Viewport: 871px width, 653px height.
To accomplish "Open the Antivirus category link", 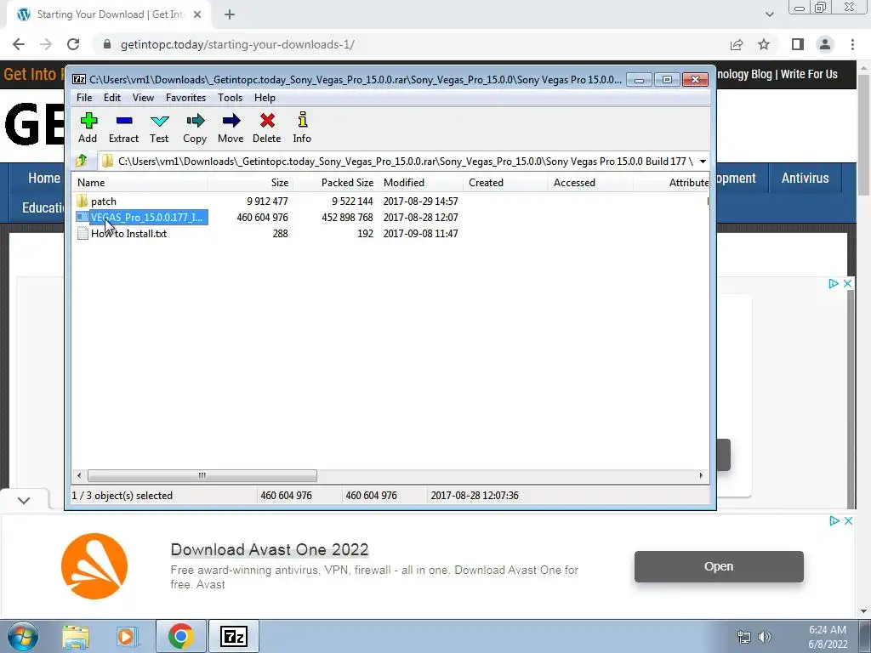I will pyautogui.click(x=805, y=179).
